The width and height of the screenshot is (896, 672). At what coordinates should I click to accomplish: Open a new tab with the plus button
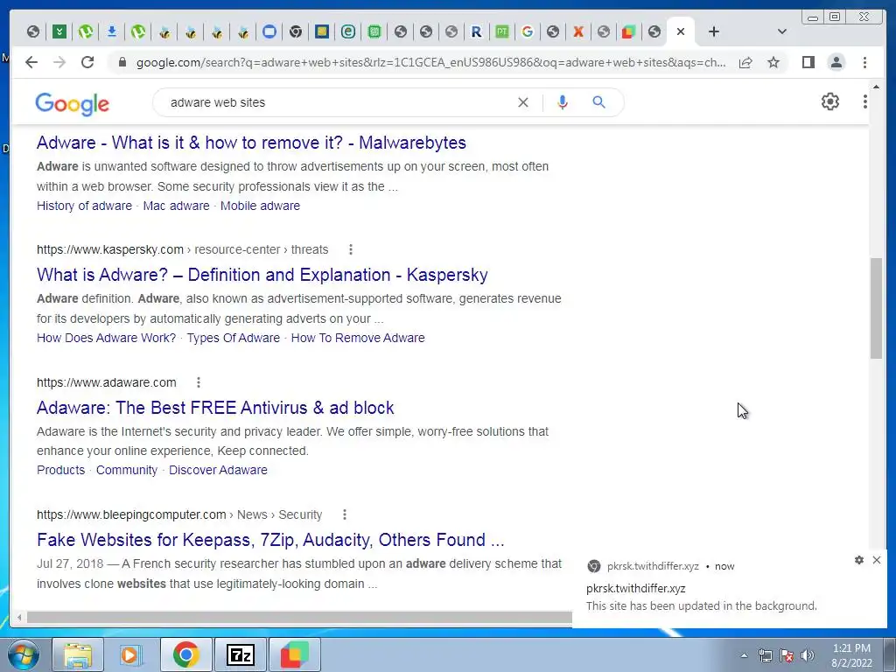click(x=714, y=31)
